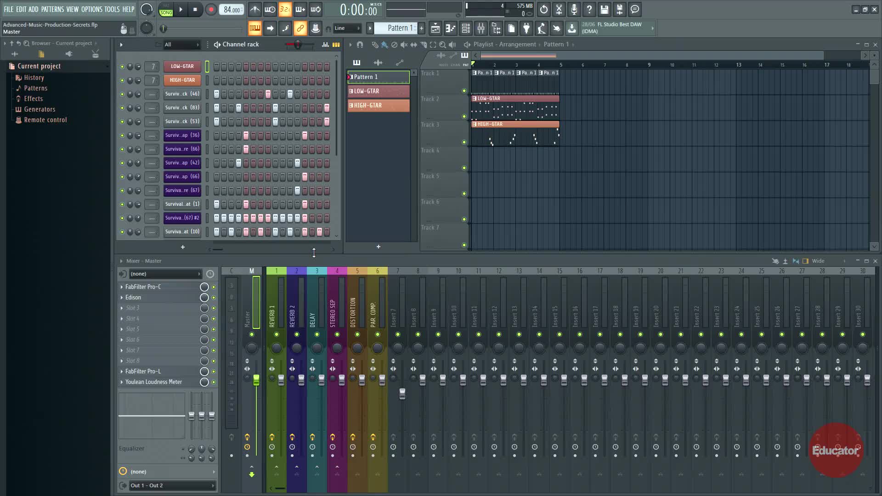Select the Generators item in browser

pyautogui.click(x=40, y=109)
